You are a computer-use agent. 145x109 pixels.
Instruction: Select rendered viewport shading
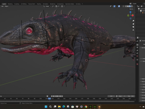tap(132, 6)
